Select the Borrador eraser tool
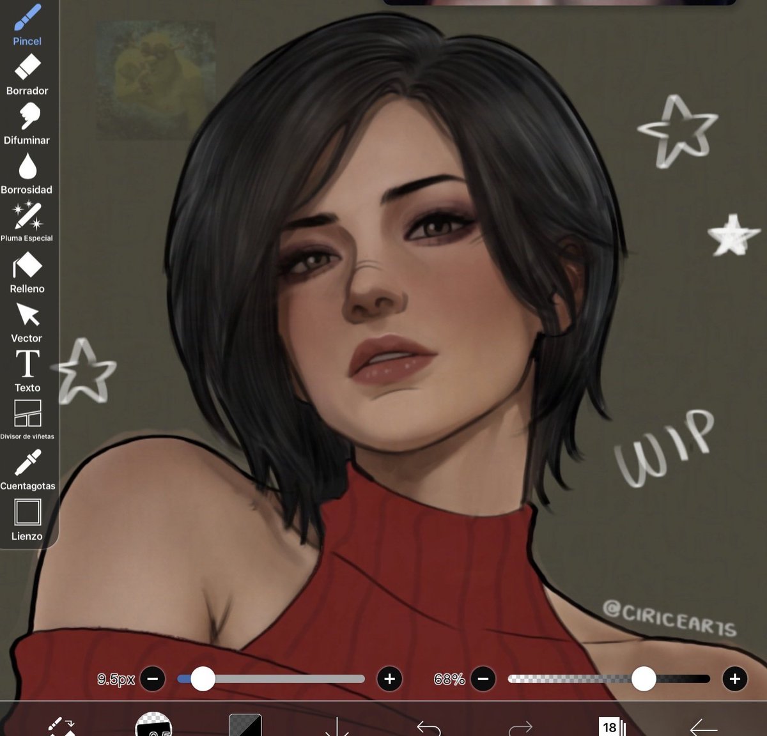 [x=27, y=75]
